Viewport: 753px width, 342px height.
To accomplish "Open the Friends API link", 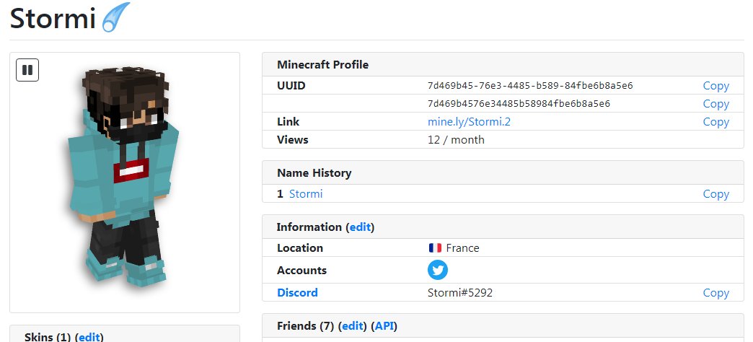I will tap(384, 326).
